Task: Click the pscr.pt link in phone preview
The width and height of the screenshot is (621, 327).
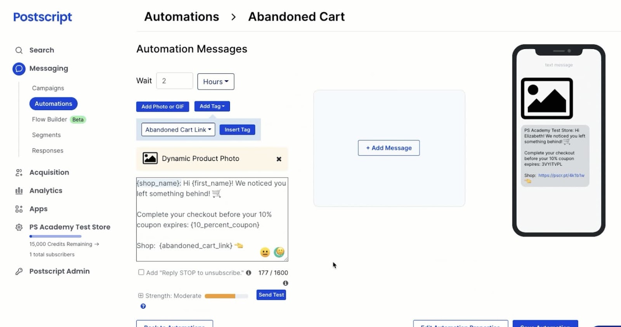Action: [561, 176]
